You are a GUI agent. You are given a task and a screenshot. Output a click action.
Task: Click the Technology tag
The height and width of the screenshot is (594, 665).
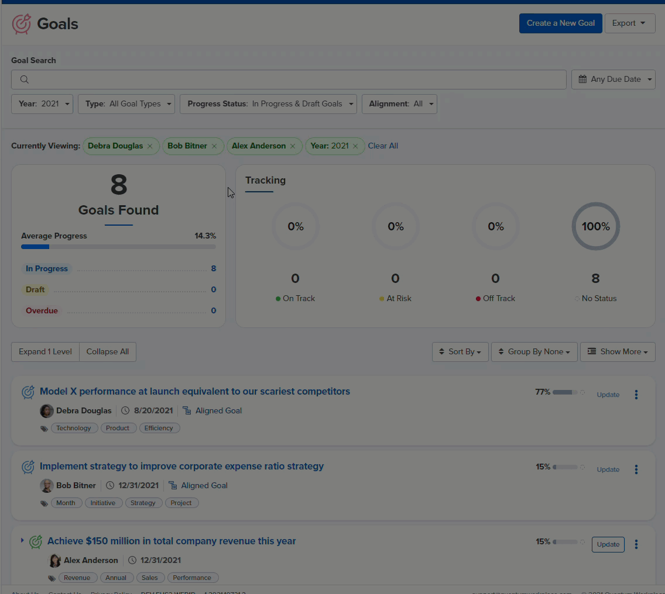click(74, 428)
